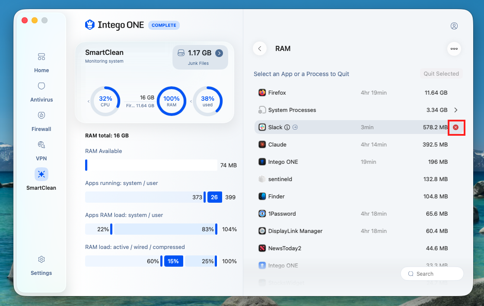Click the 1Password app icon
Screen dimensions: 484x306
(x=262, y=214)
